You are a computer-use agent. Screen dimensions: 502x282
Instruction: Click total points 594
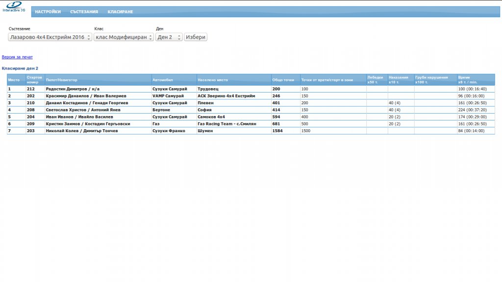pos(276,117)
